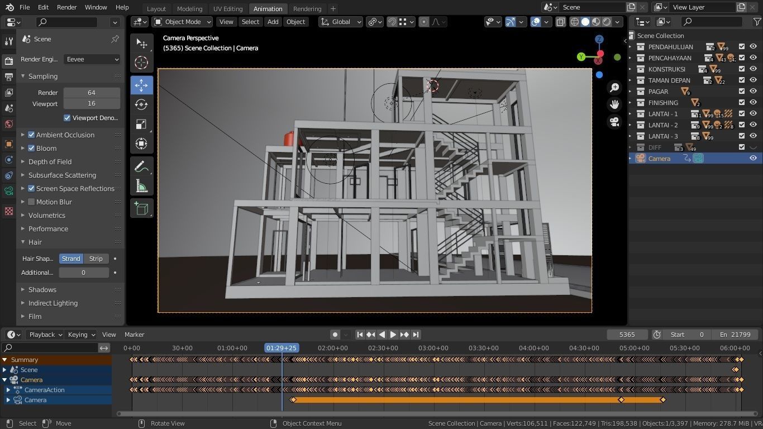This screenshot has width=763, height=429.
Task: Click the 01:29+25 playhead marker
Action: pos(282,348)
